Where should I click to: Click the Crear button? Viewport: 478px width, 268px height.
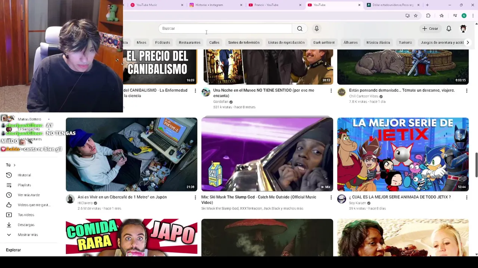pyautogui.click(x=430, y=29)
